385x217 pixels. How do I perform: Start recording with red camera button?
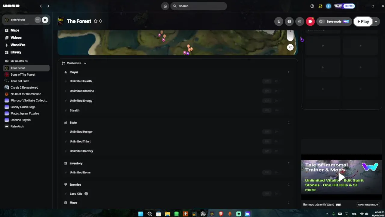click(x=310, y=21)
